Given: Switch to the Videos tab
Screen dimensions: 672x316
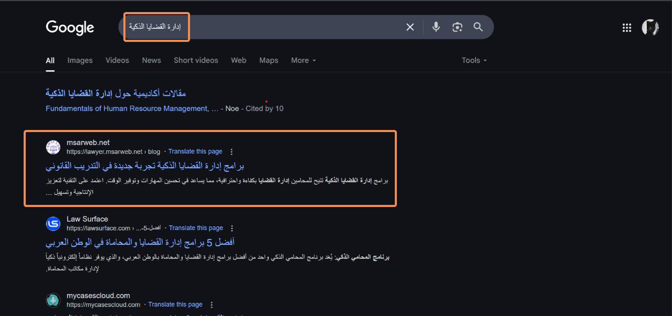Looking at the screenshot, I should tap(117, 60).
